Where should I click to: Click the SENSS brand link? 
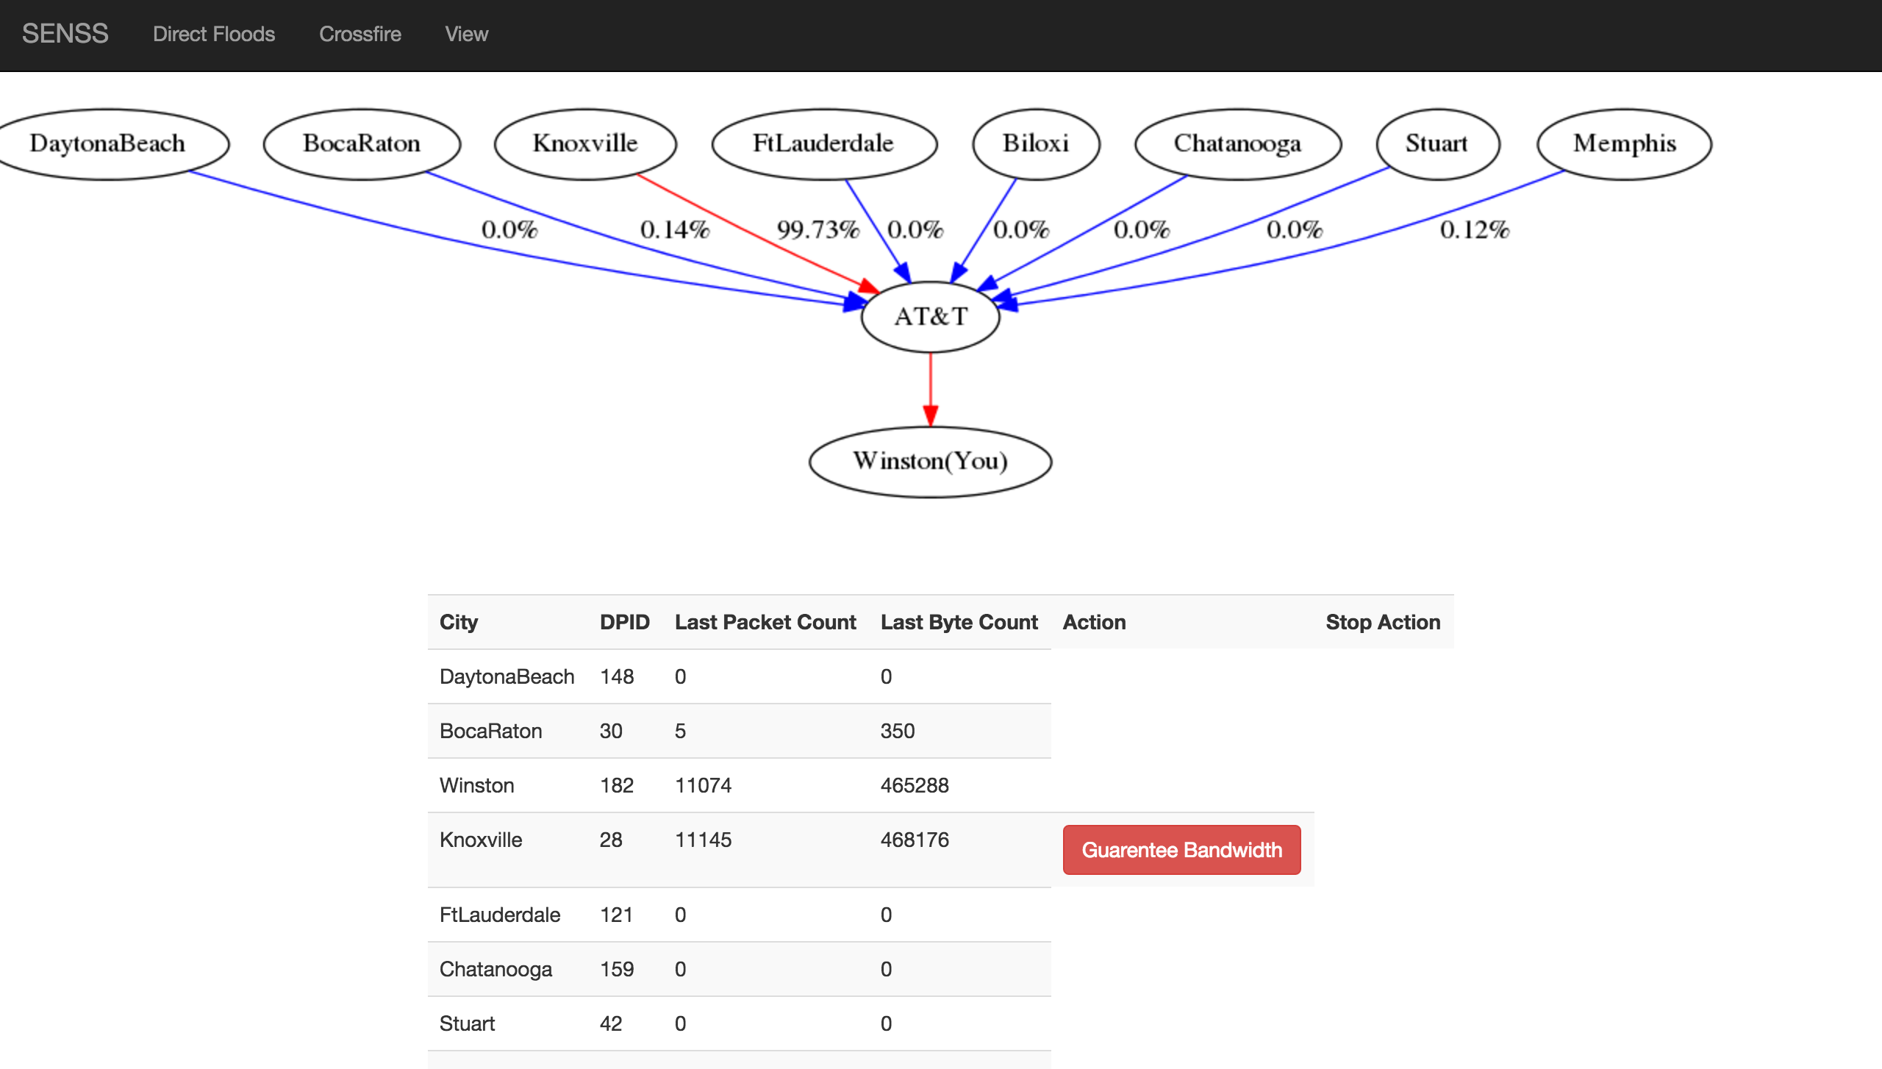65,34
